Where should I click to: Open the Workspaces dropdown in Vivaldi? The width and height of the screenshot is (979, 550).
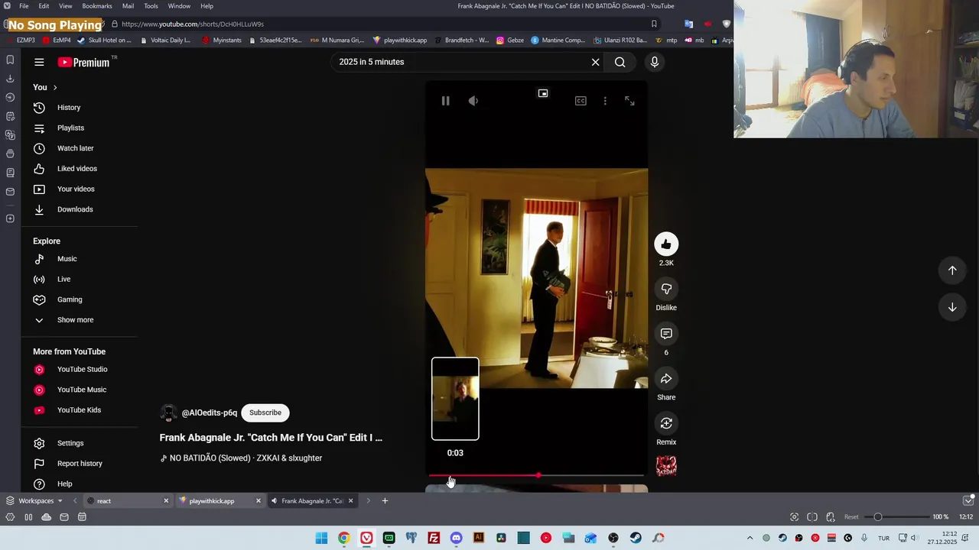coord(35,501)
